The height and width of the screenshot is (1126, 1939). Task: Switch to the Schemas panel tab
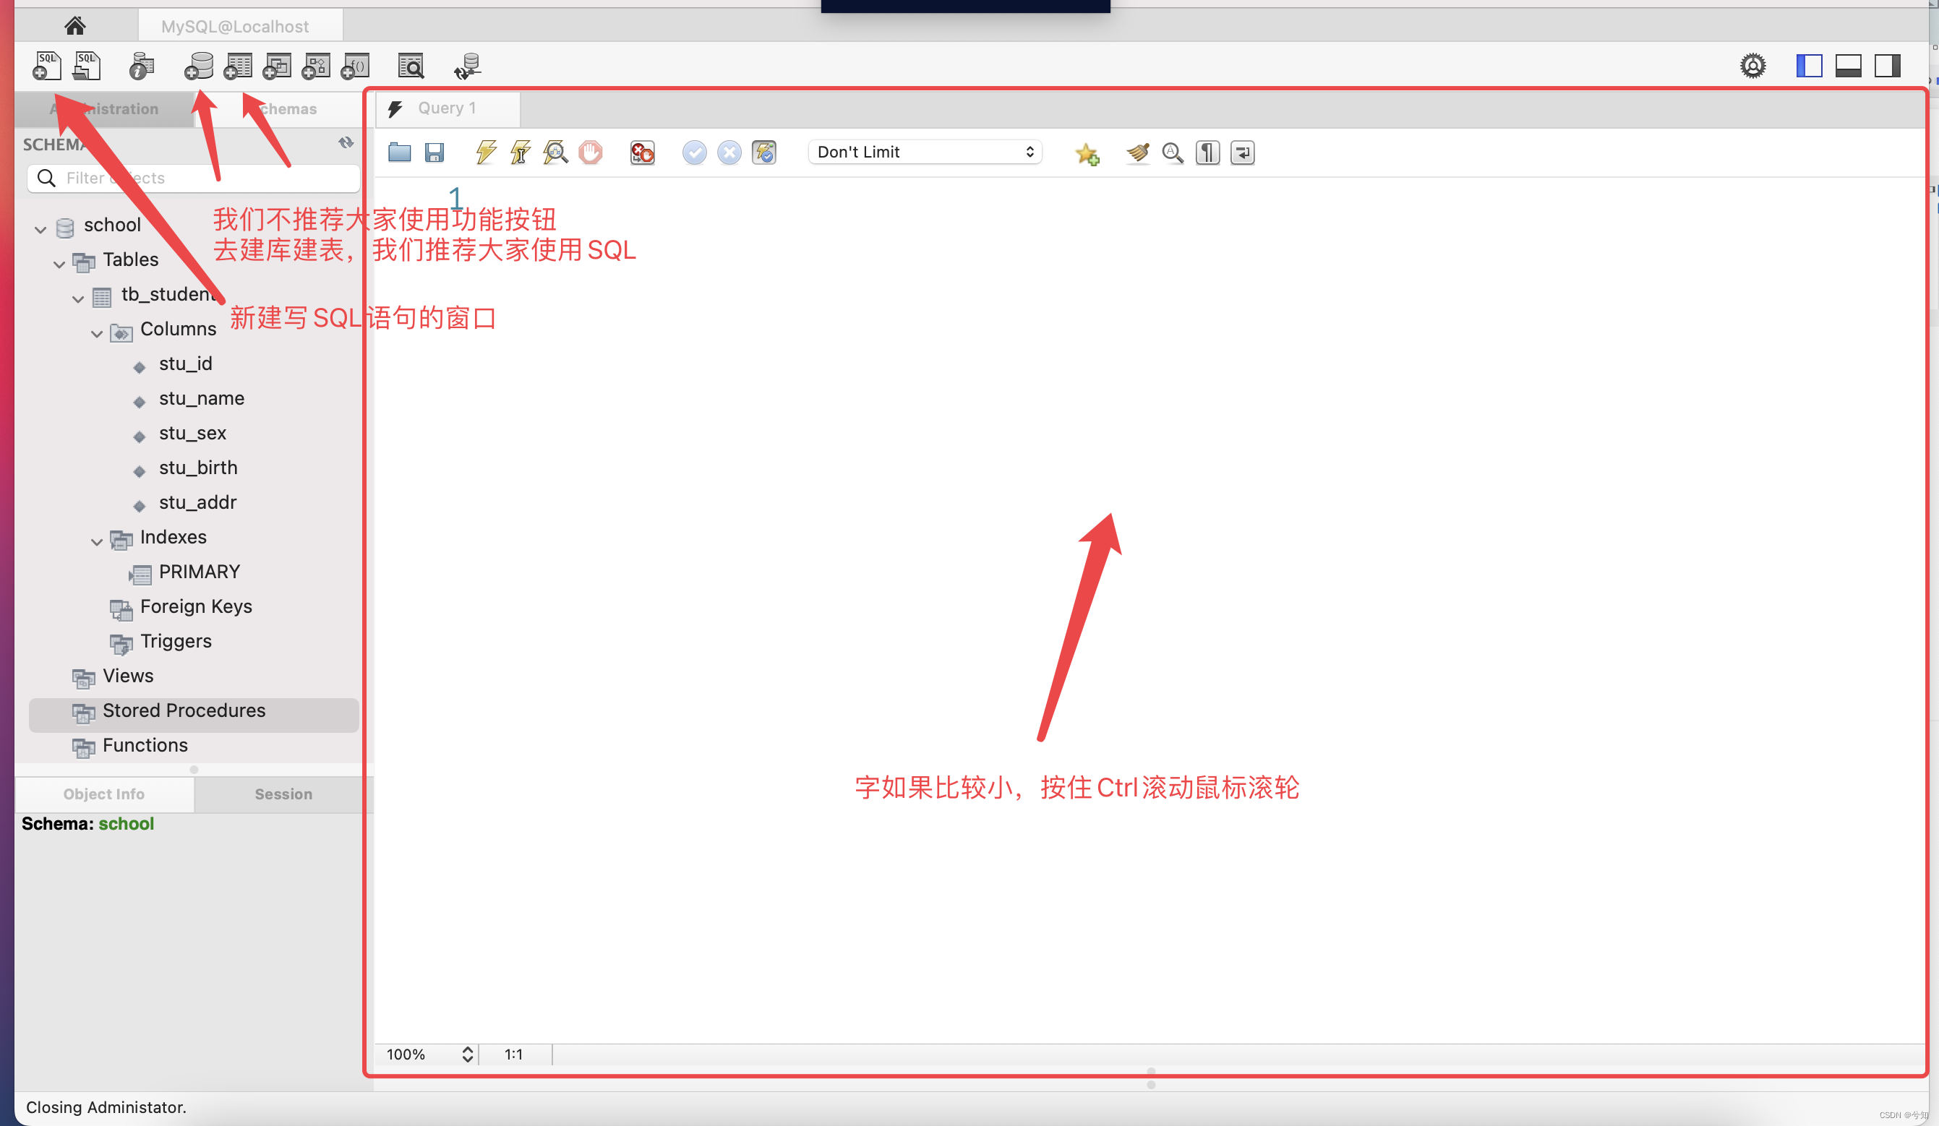tap(282, 107)
